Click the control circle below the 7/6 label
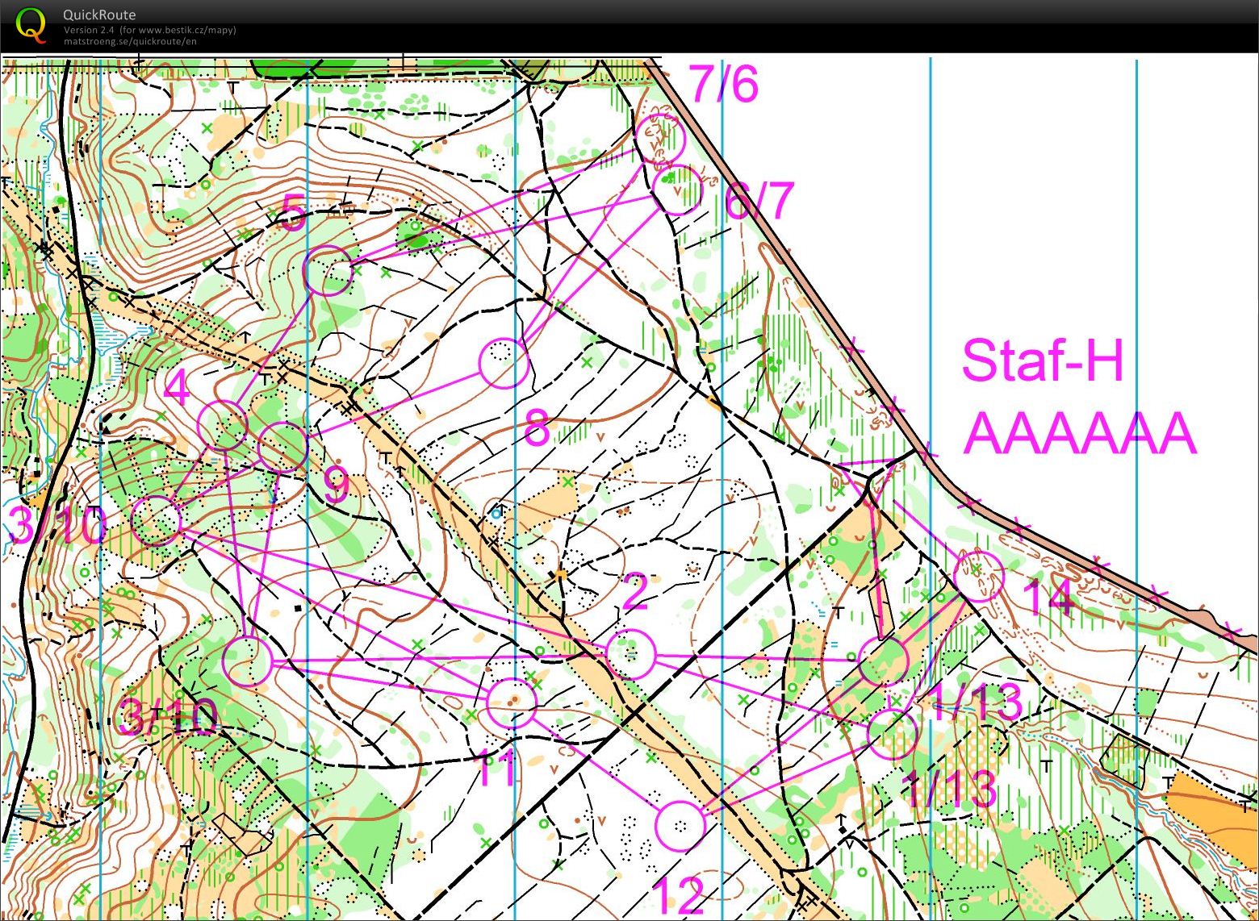 pyautogui.click(x=660, y=138)
